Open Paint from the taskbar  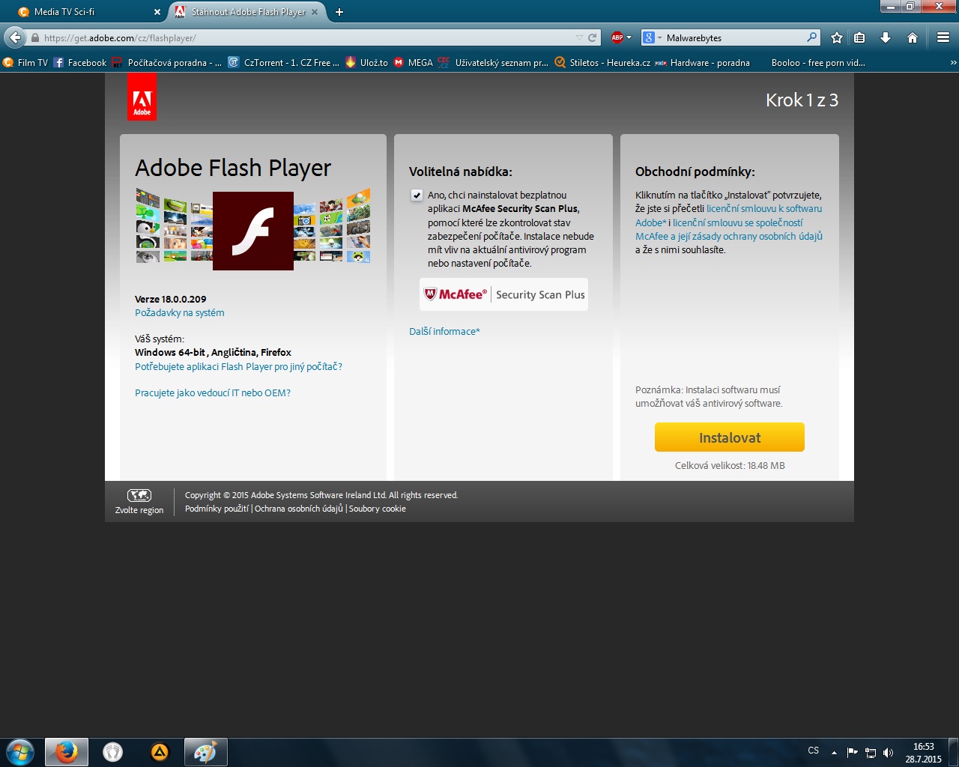205,752
